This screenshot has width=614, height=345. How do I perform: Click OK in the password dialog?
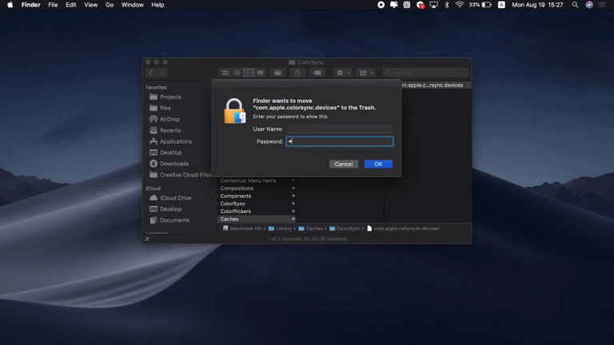click(378, 164)
